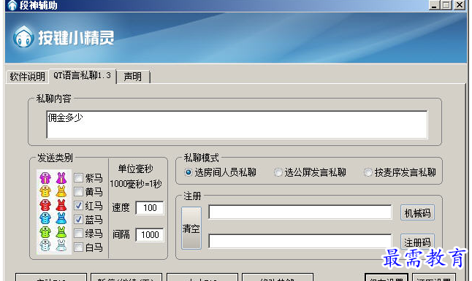
Task: Uncheck the 蓝马 checkbox
Action: (78, 219)
